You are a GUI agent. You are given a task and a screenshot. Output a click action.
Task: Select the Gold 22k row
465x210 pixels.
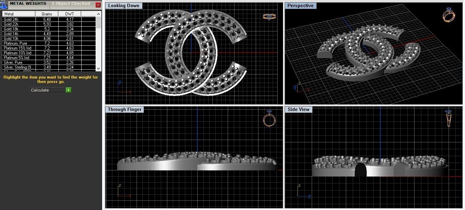tap(49, 24)
